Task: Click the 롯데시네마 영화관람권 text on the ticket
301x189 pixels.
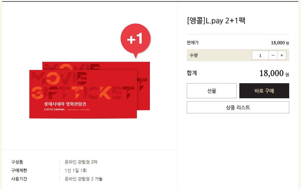Action: click(65, 104)
